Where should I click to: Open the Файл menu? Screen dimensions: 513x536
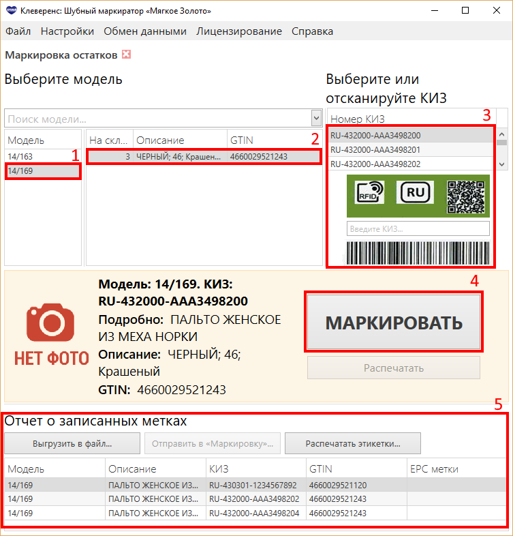pos(18,31)
